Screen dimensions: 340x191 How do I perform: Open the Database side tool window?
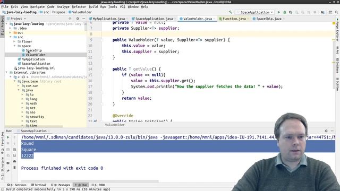pyautogui.click(x=337, y=65)
